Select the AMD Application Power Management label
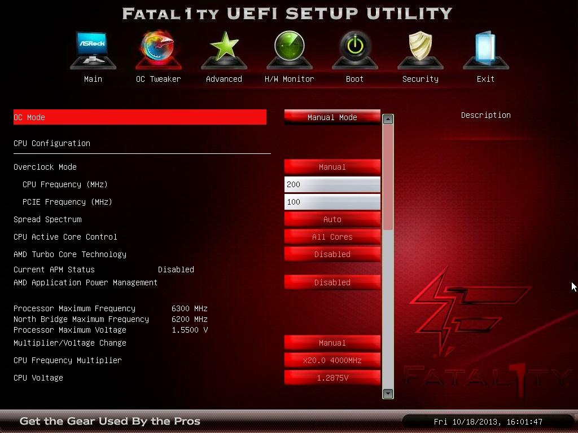 tap(86, 282)
